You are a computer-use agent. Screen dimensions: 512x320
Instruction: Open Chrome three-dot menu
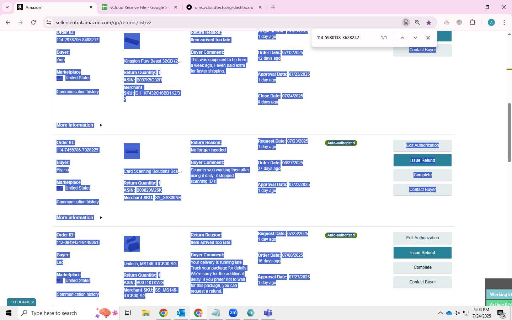pyautogui.click(x=504, y=22)
